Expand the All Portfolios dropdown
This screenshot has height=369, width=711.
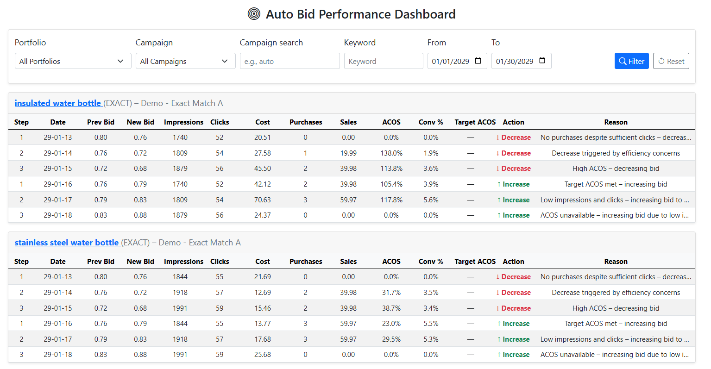click(73, 61)
